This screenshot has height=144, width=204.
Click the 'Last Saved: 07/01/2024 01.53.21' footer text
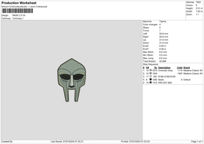pyautogui.click(x=67, y=142)
